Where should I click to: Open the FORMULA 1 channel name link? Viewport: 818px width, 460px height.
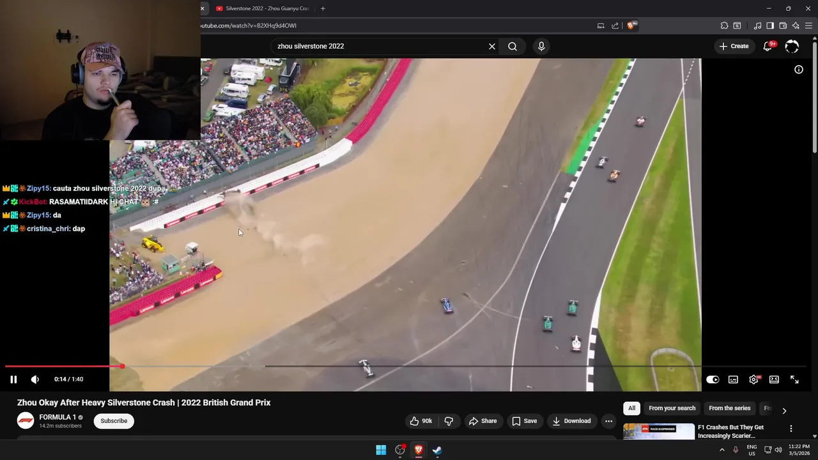click(58, 417)
